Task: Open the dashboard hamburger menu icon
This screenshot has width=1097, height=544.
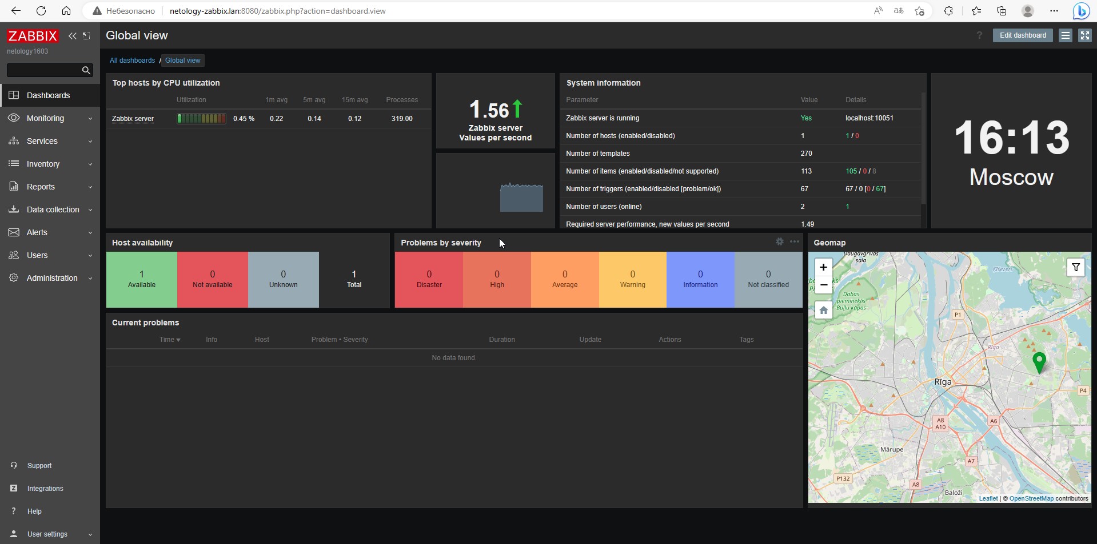Action: [1065, 35]
